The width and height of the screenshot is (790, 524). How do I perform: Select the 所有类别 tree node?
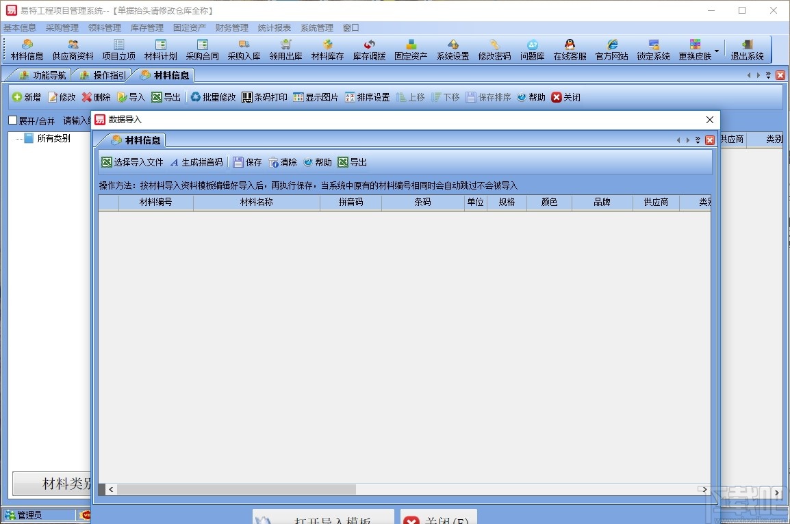(53, 138)
